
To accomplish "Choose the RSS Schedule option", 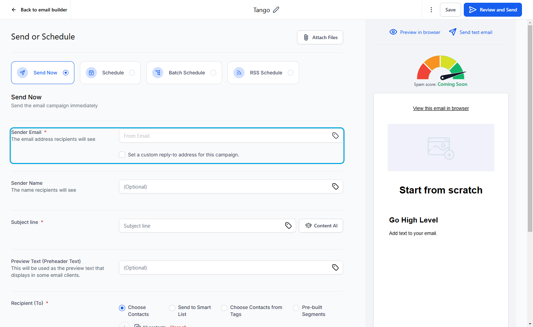I will point(263,73).
